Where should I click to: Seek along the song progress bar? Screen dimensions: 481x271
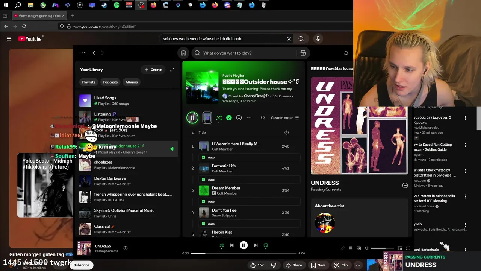[x=244, y=253]
